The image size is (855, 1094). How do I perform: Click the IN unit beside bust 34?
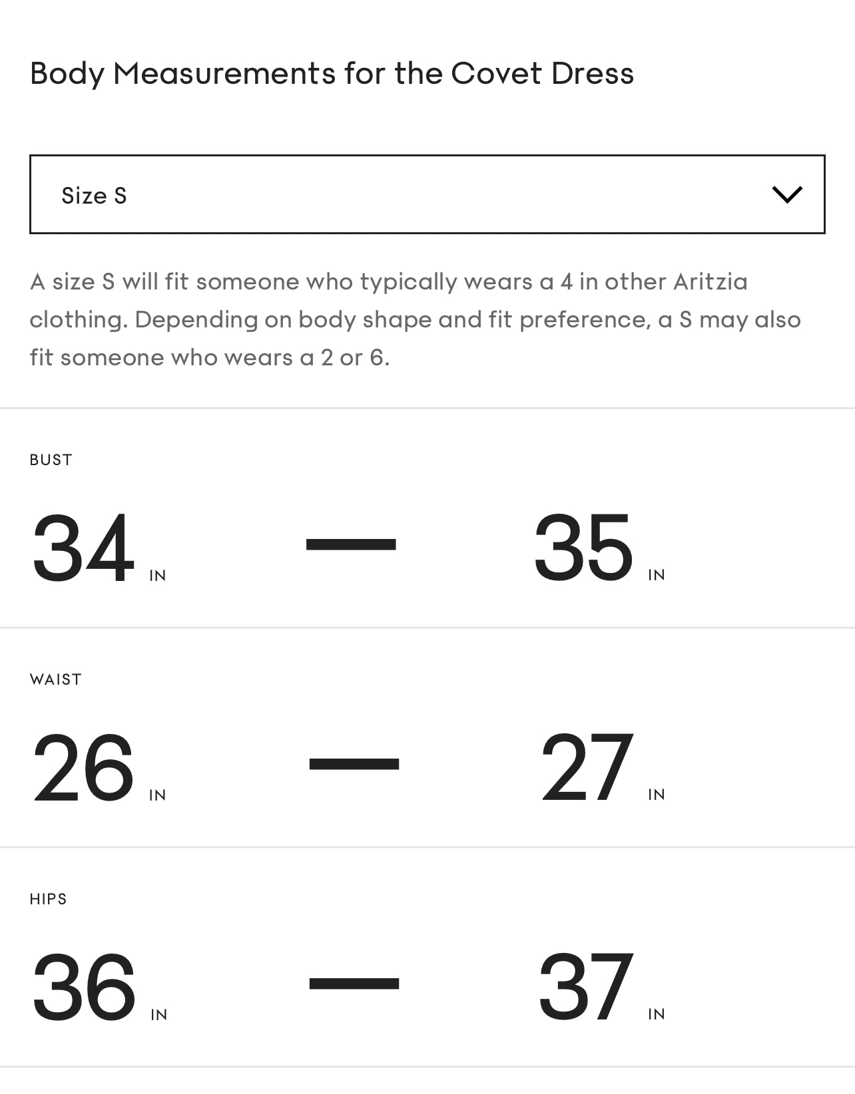point(158,576)
